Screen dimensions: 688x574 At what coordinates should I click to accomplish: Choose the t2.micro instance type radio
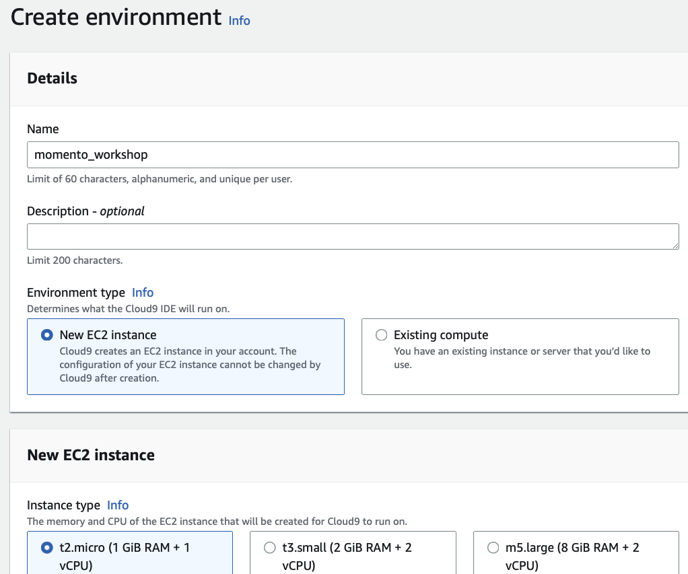[47, 548]
